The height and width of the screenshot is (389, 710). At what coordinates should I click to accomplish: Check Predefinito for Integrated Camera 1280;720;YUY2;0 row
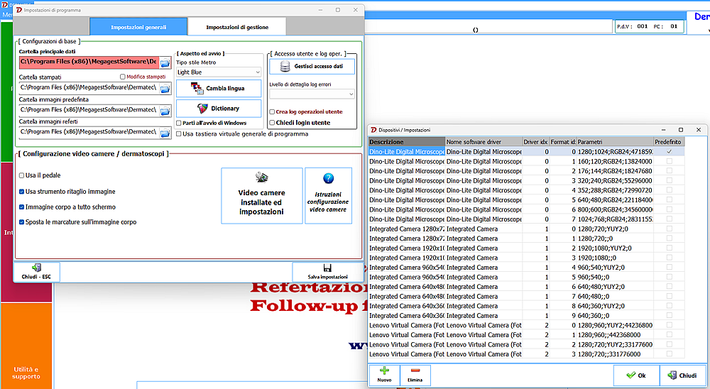[x=669, y=229]
